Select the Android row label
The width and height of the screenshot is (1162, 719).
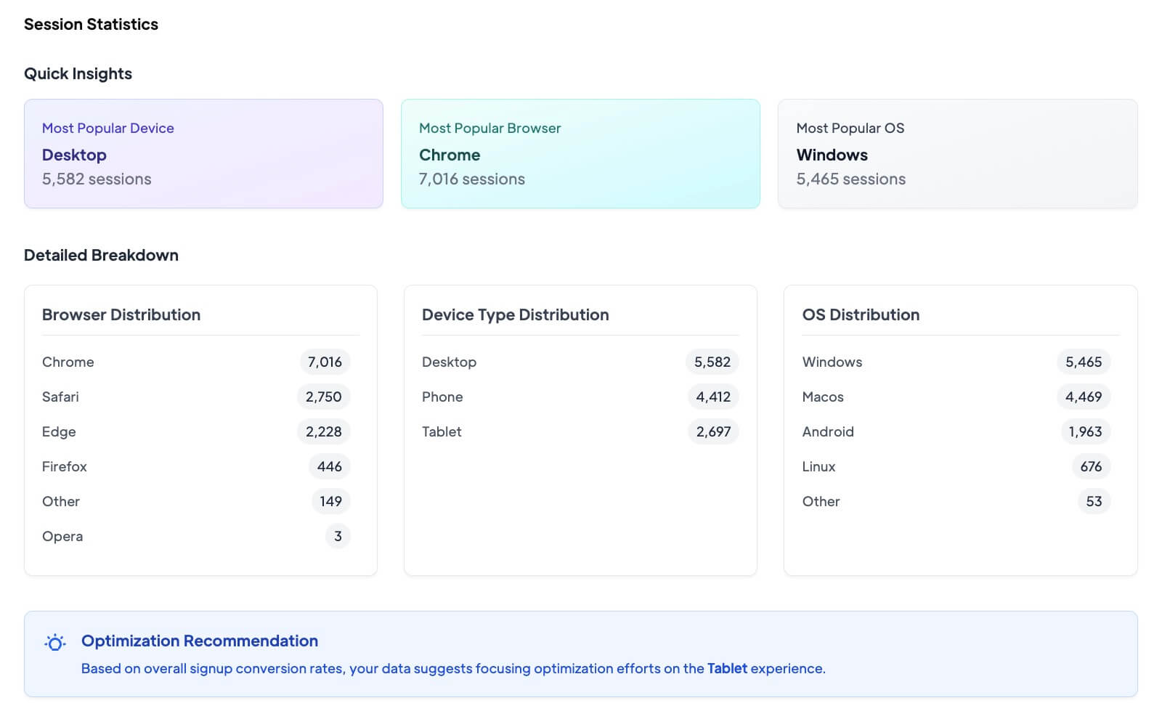point(828,431)
